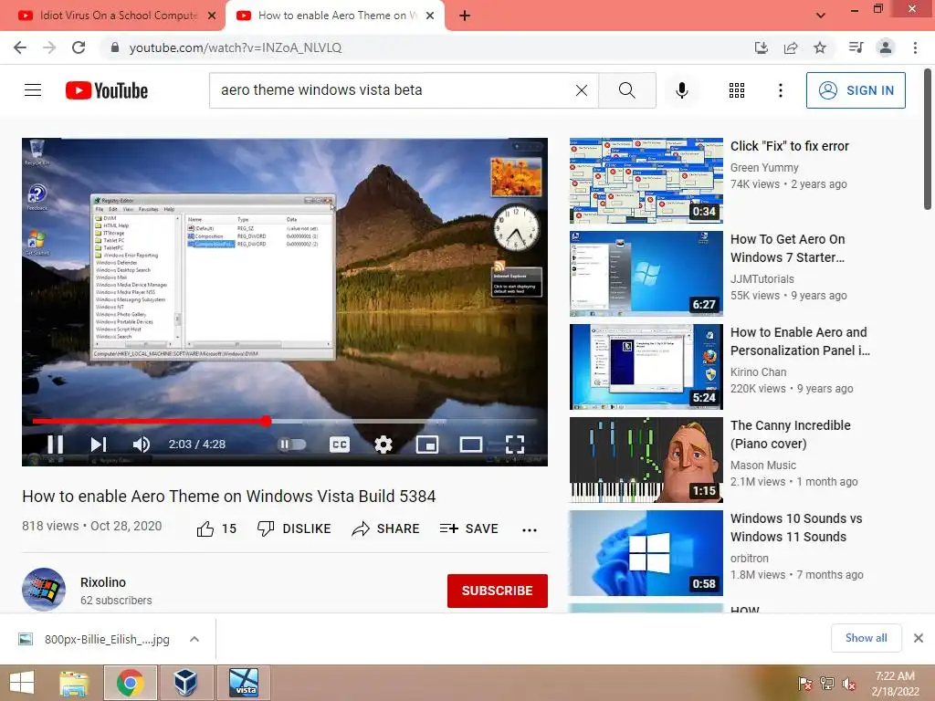This screenshot has width=935, height=701.
Task: Open File Explorer from taskbar
Action: click(x=74, y=683)
